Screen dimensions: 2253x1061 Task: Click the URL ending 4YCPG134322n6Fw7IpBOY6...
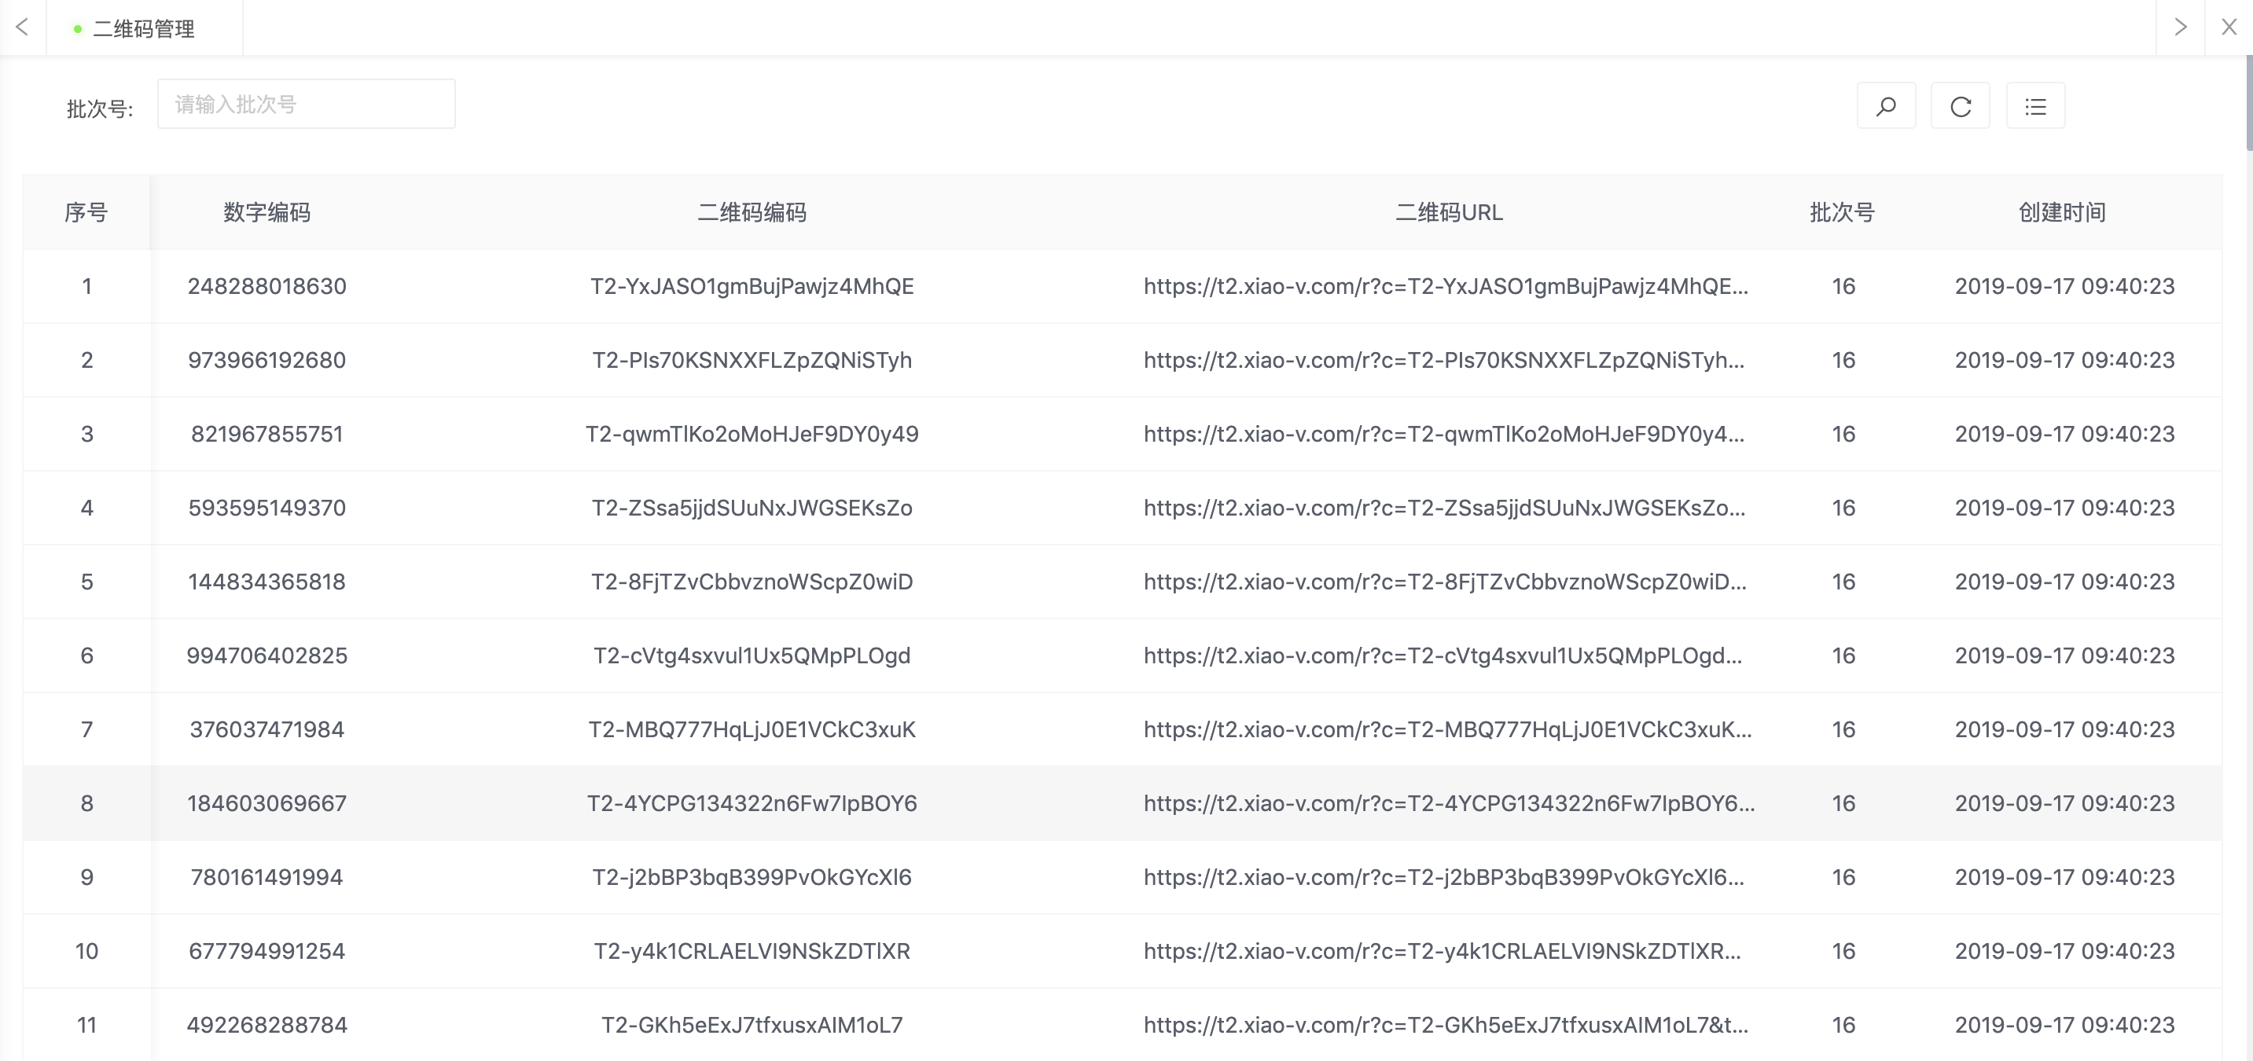[1450, 804]
